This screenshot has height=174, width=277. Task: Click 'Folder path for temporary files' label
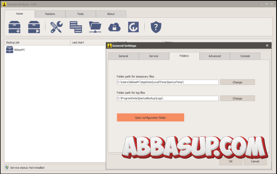[135, 76]
